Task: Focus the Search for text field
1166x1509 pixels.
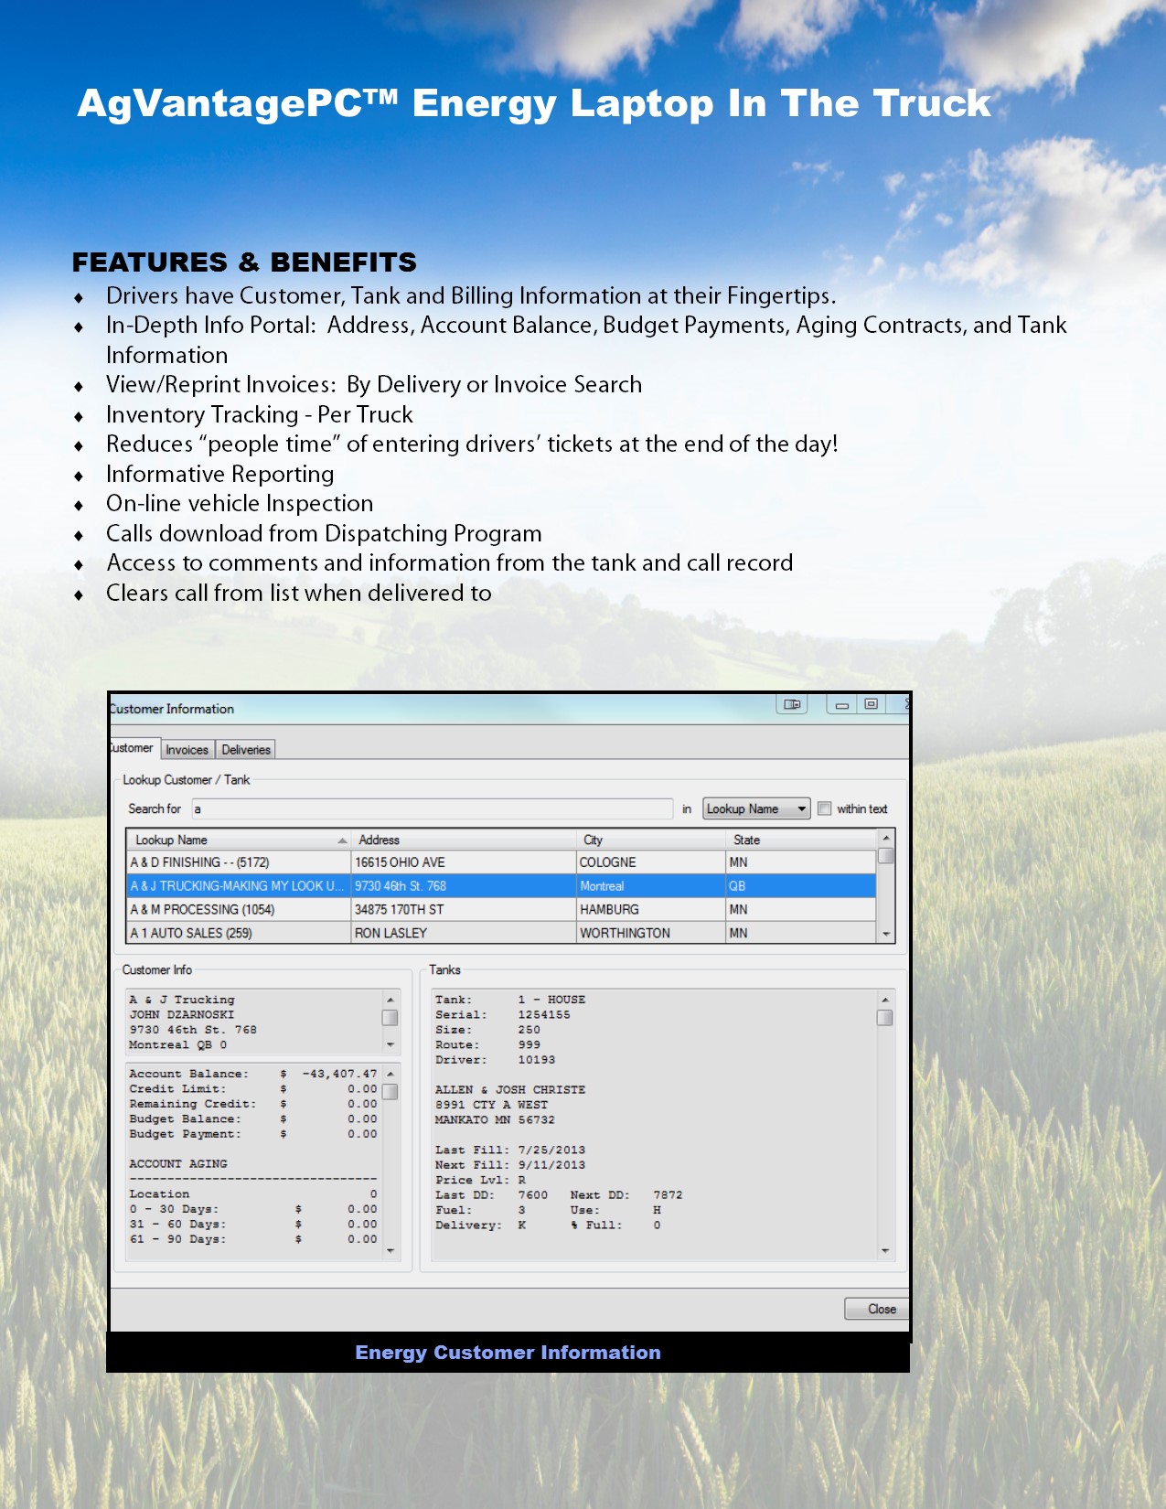Action: pyautogui.click(x=432, y=808)
